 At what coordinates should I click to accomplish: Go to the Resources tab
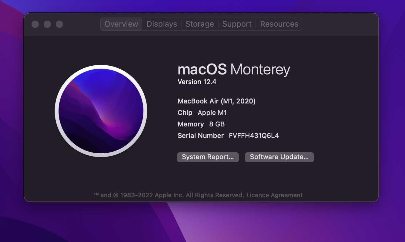pyautogui.click(x=279, y=24)
